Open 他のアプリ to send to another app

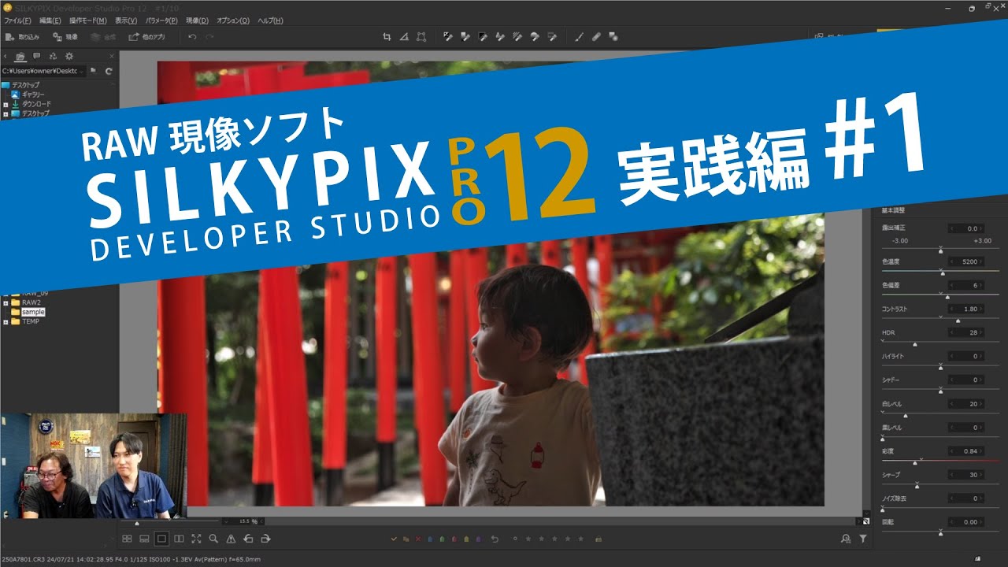point(147,37)
